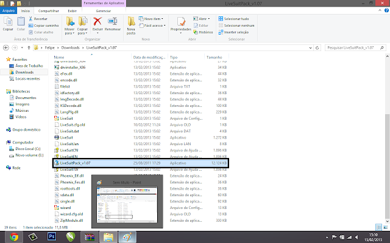
Task: Sort by the Tipo column header
Action: tap(174, 57)
